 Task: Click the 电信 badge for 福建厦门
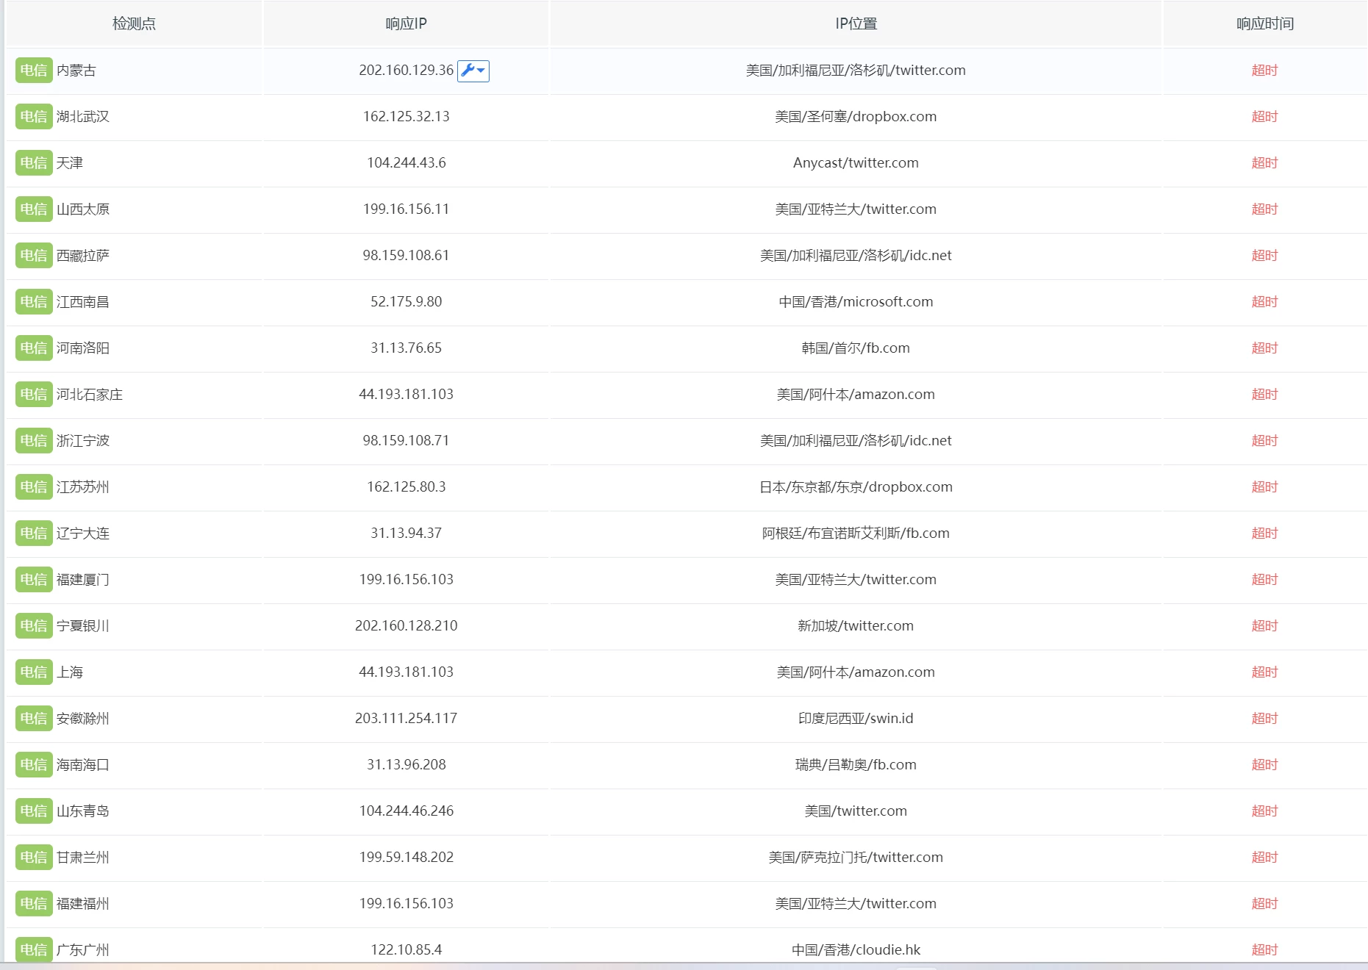34,580
